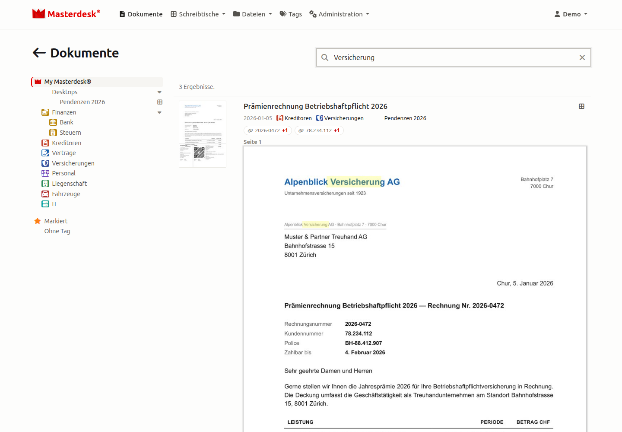The image size is (622, 432).
Task: Click the Masterdesk crown logo
Action: 38,14
